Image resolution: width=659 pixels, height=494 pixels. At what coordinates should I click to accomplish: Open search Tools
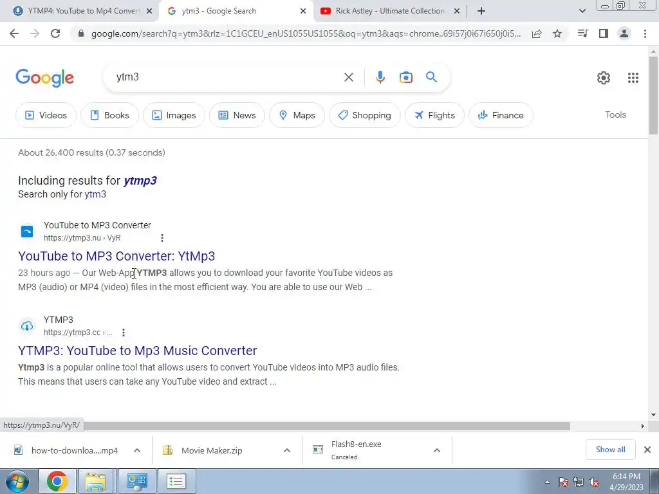tap(615, 114)
